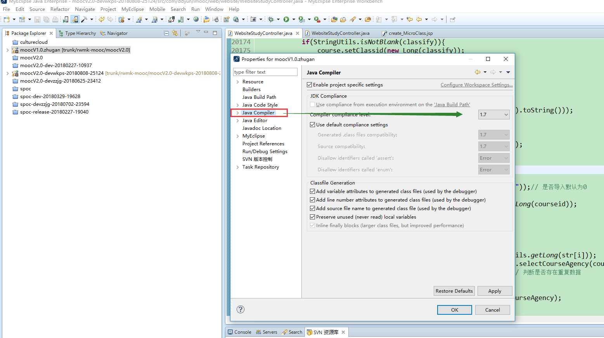Open Generated .class files compatibility dropdown
The height and width of the screenshot is (338, 604).
pyautogui.click(x=494, y=135)
